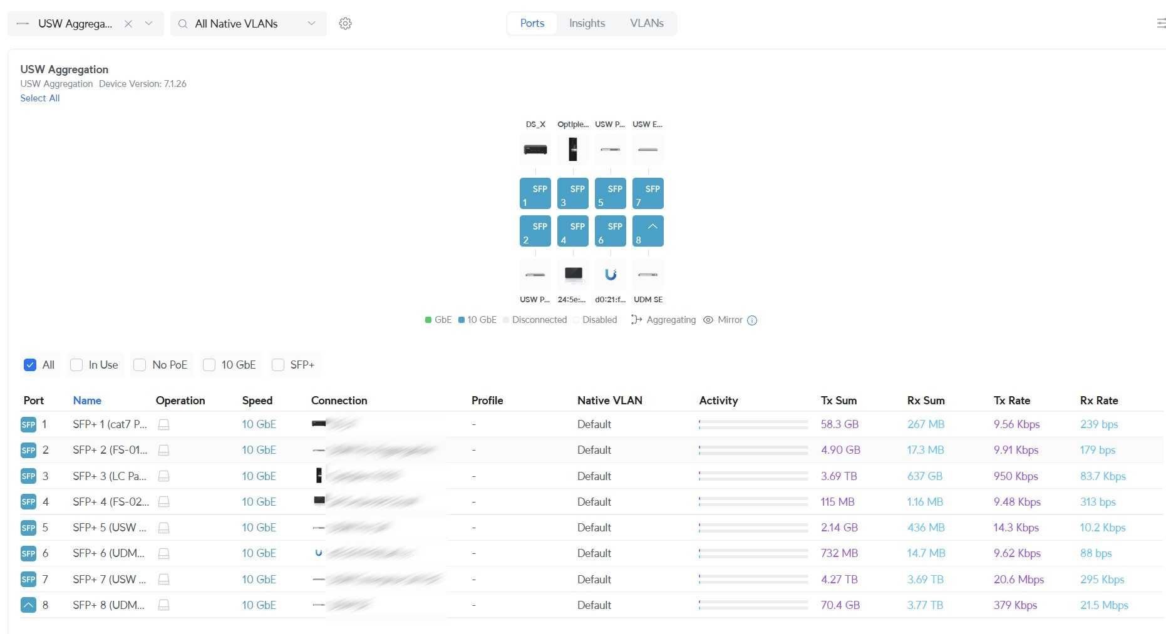Click the 24:5e:... client device icon
Image resolution: width=1166 pixels, height=634 pixels.
point(572,275)
